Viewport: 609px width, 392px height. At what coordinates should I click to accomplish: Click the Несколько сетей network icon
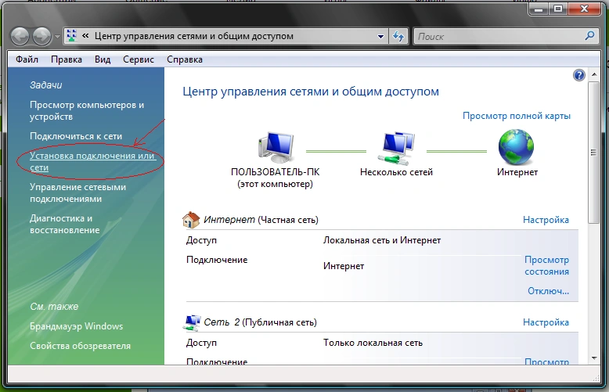coord(395,146)
